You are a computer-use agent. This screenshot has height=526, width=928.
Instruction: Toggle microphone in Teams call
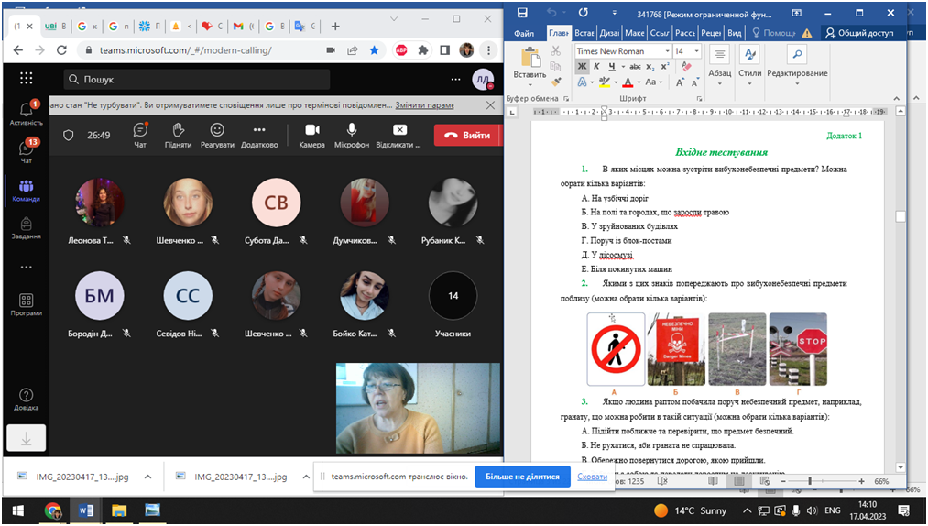coord(352,135)
